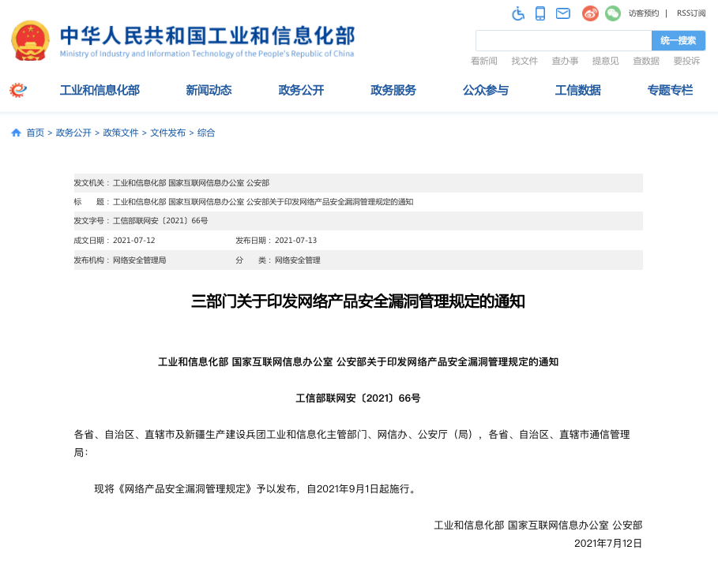Click the 查数据 quick link
This screenshot has height=561, width=718.
(645, 60)
